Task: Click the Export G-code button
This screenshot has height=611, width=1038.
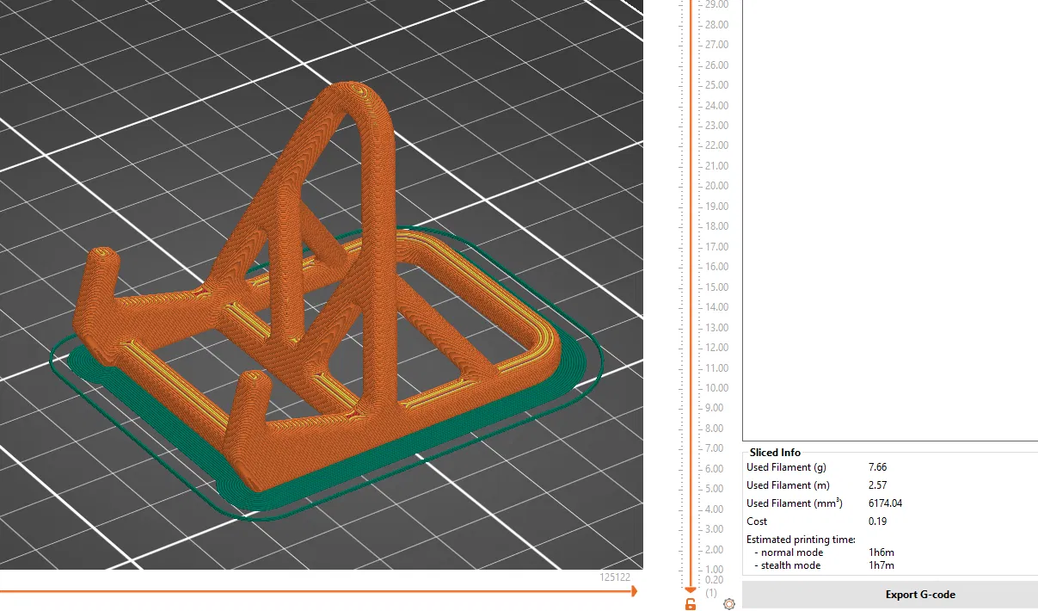Action: point(890,595)
